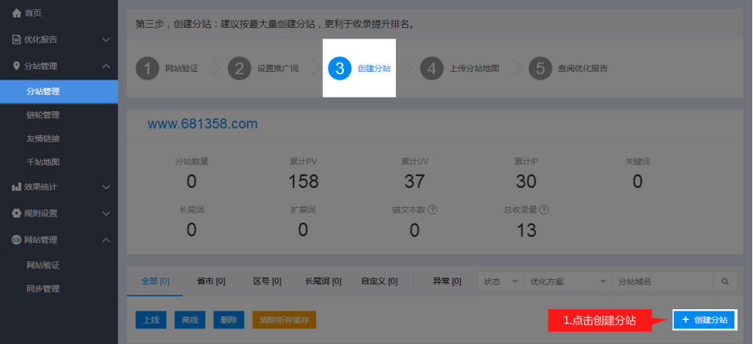The width and height of the screenshot is (753, 344).
Task: Click help icon next to 锚文本数
Action: point(432,209)
